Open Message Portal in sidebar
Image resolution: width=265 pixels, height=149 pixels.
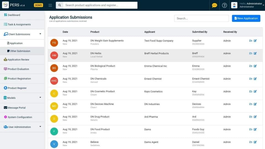(22, 108)
